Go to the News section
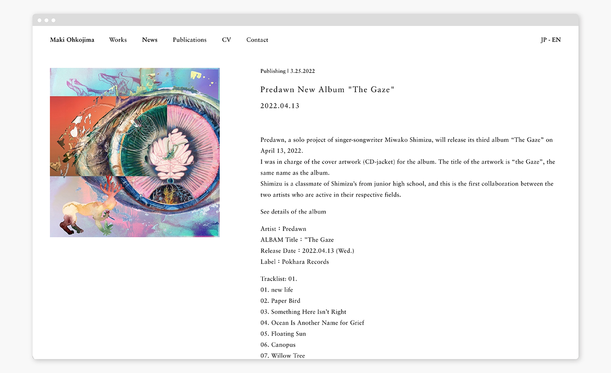Image resolution: width=611 pixels, height=373 pixels. point(150,40)
